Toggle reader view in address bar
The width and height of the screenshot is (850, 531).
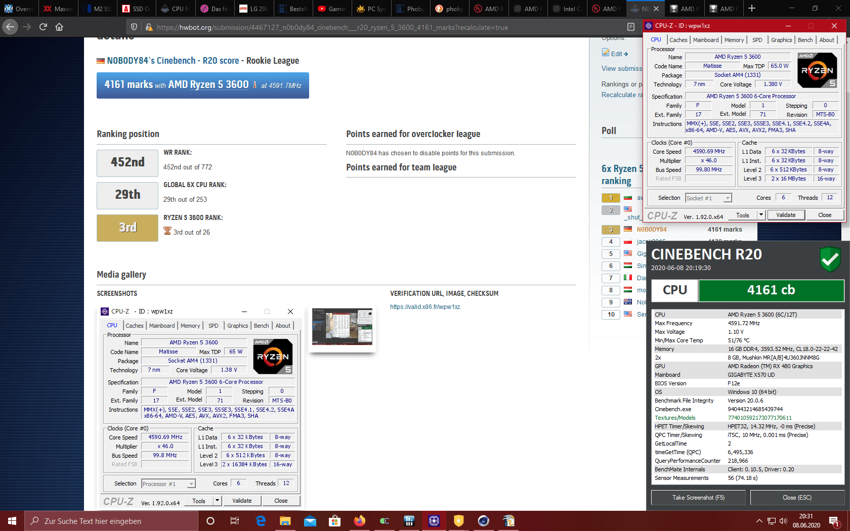631,27
